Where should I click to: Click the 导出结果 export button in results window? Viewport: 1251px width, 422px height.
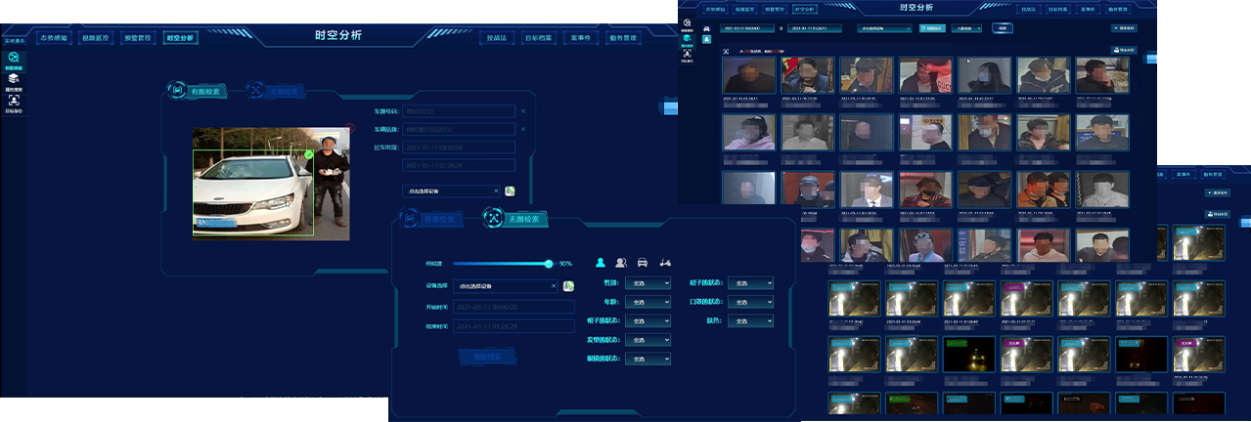[1123, 50]
